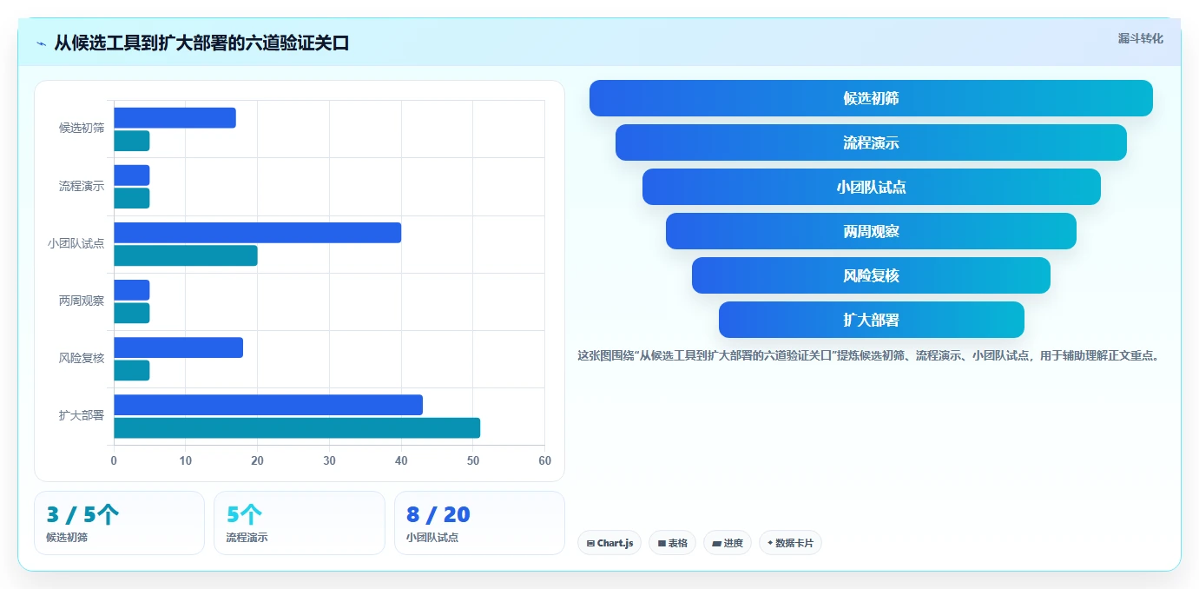Click the teal bar for 风险复核
The width and height of the screenshot is (1199, 589).
[132, 370]
